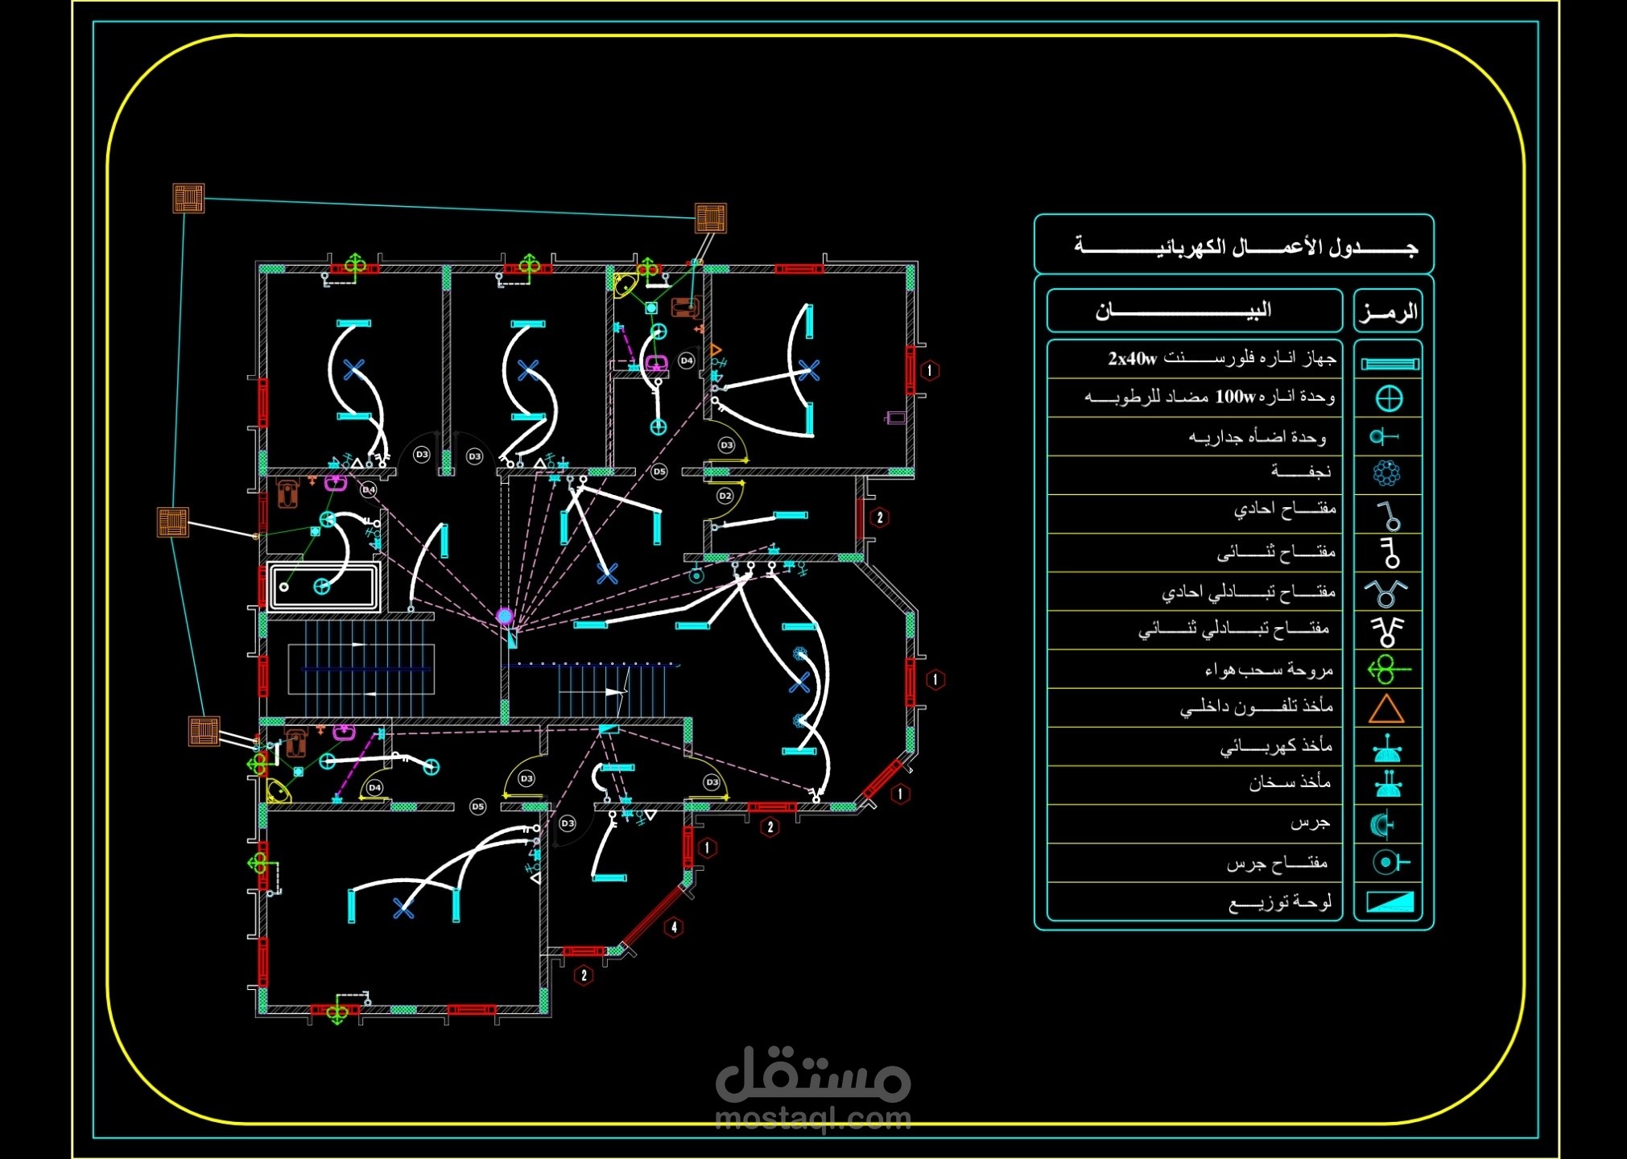The height and width of the screenshot is (1159, 1627).
Task: Select the orange telephone outlet triangle symbol
Action: (1386, 710)
